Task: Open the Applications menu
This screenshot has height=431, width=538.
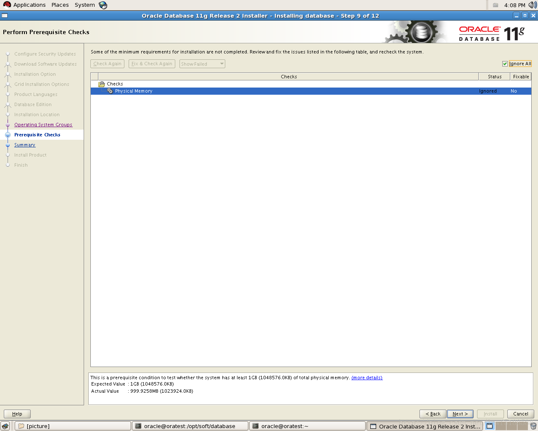Action: pyautogui.click(x=29, y=5)
